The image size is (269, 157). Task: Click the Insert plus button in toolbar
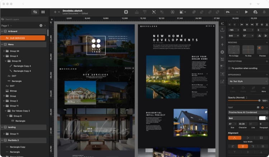coord(55,12)
